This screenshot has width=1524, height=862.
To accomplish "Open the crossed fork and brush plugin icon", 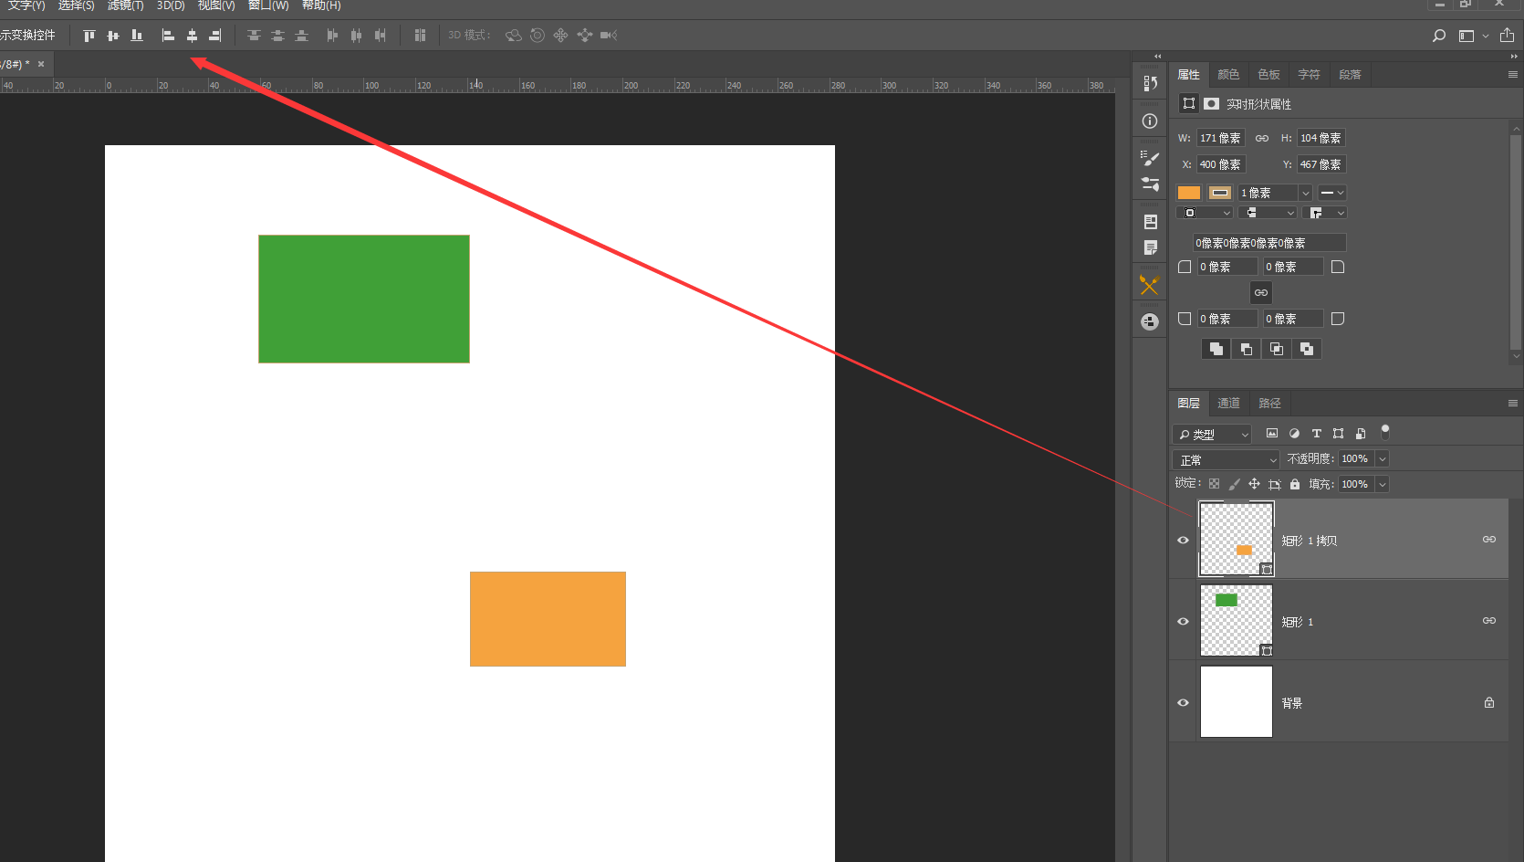I will (x=1150, y=285).
